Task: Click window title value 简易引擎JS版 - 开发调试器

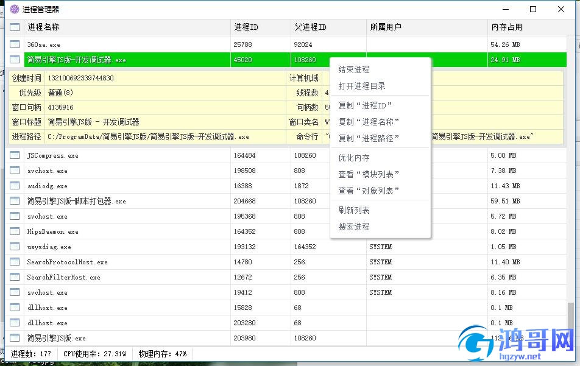Action: (x=94, y=122)
